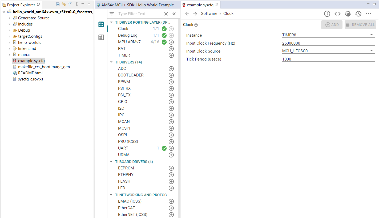Click the Tick Period value field
The image size is (379, 218).
tap(328, 59)
